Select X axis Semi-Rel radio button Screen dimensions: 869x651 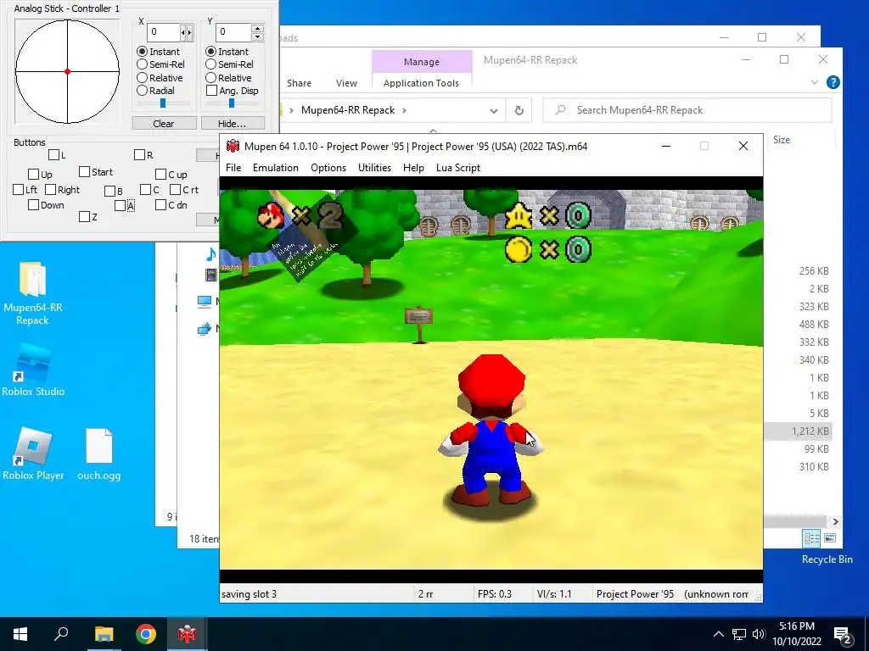pyautogui.click(x=142, y=64)
